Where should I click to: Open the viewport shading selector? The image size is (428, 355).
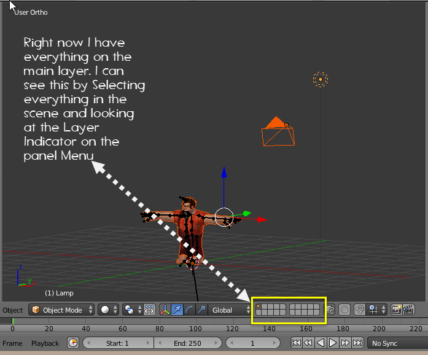pyautogui.click(x=108, y=310)
